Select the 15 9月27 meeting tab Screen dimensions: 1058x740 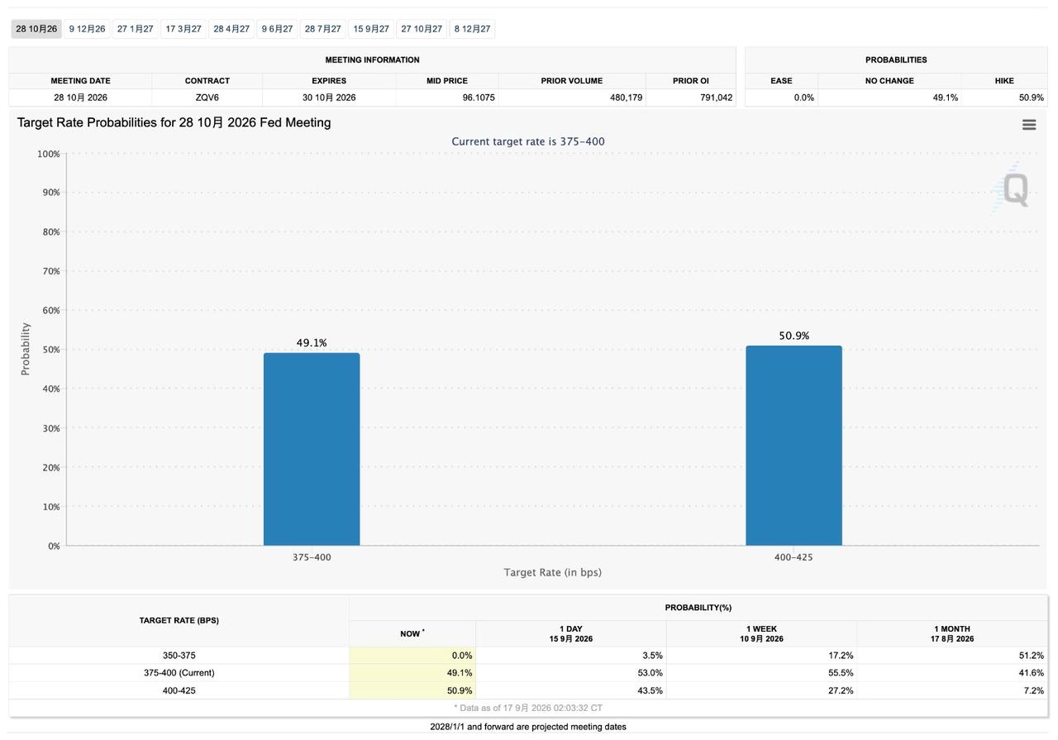[x=371, y=29]
